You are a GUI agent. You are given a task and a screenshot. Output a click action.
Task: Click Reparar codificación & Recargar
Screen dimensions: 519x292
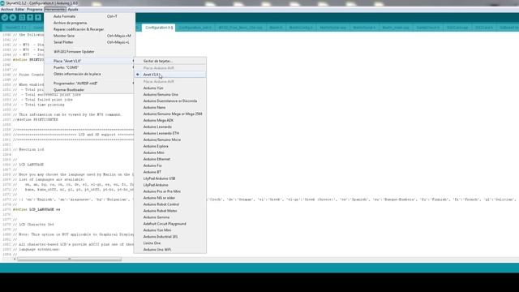[x=90, y=29]
